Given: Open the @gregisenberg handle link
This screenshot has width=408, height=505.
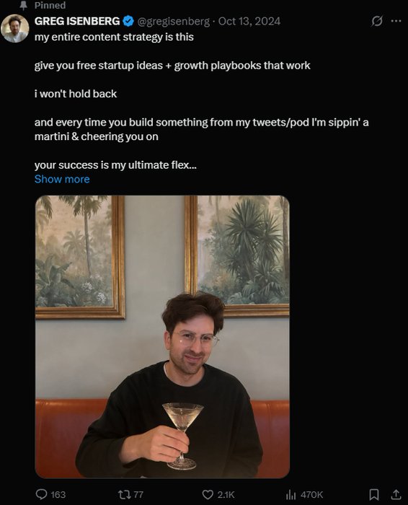Looking at the screenshot, I should 174,21.
